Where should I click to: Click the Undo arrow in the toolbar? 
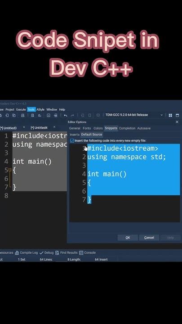tap(66, 115)
